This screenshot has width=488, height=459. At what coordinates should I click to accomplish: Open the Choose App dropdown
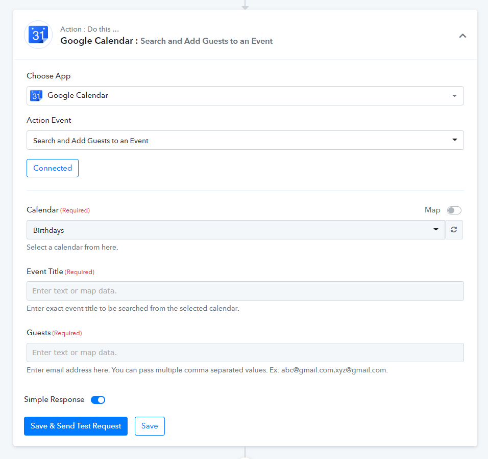(245, 96)
